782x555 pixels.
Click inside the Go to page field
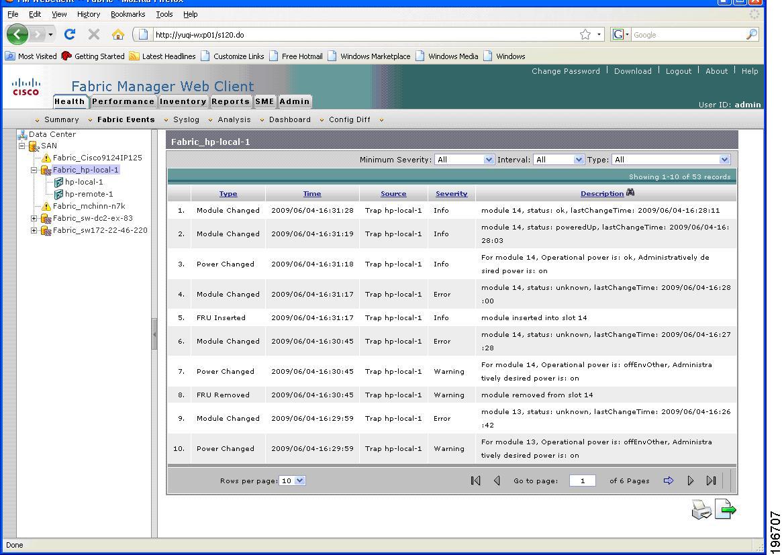coord(583,481)
